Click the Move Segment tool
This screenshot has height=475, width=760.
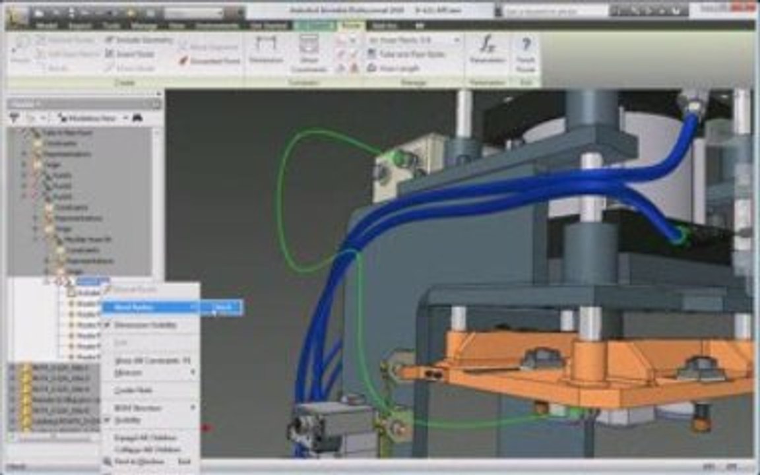(x=208, y=47)
